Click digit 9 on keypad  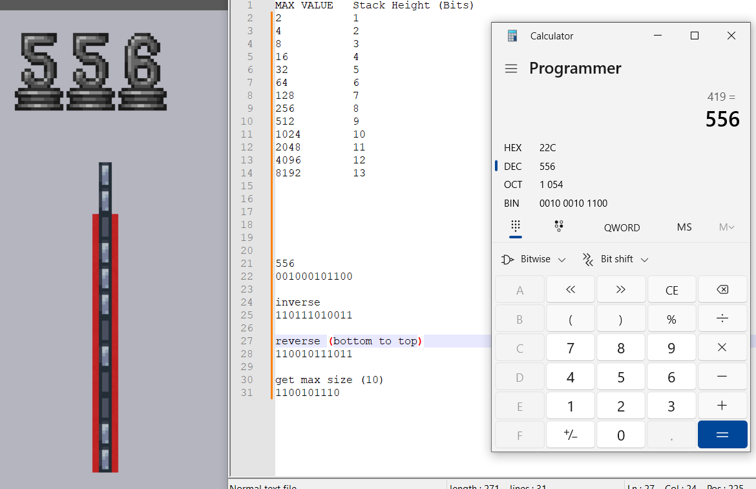671,348
